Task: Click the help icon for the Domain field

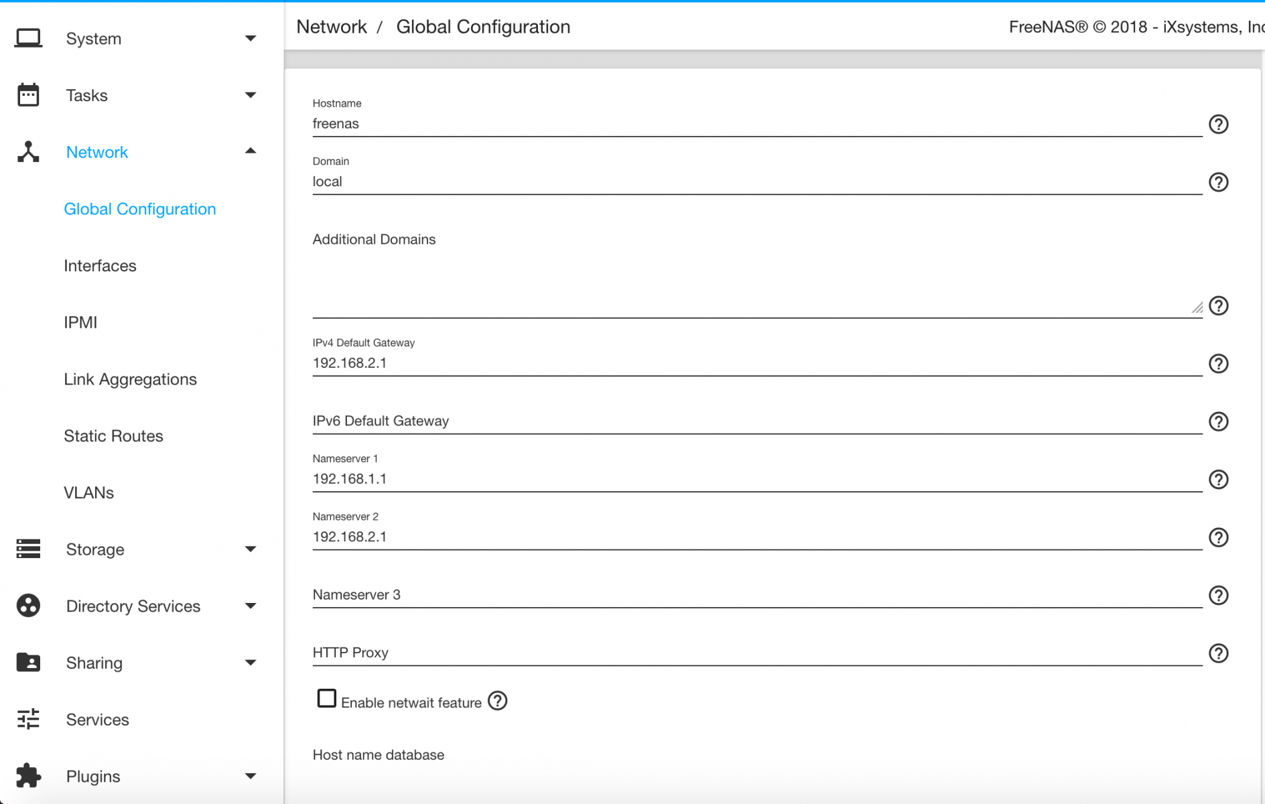Action: (x=1218, y=182)
